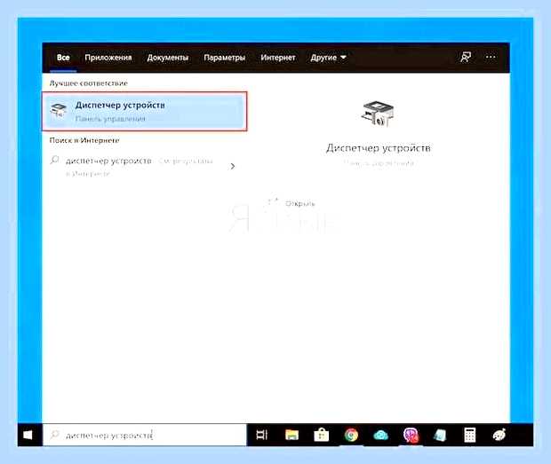Open the Windows Start menu
551x464 pixels.
pos(28,436)
